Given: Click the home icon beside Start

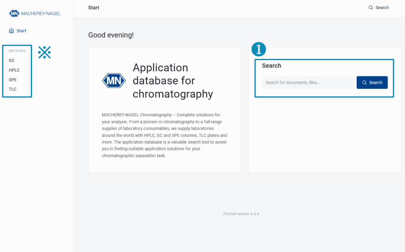Looking at the screenshot, I should point(11,30).
